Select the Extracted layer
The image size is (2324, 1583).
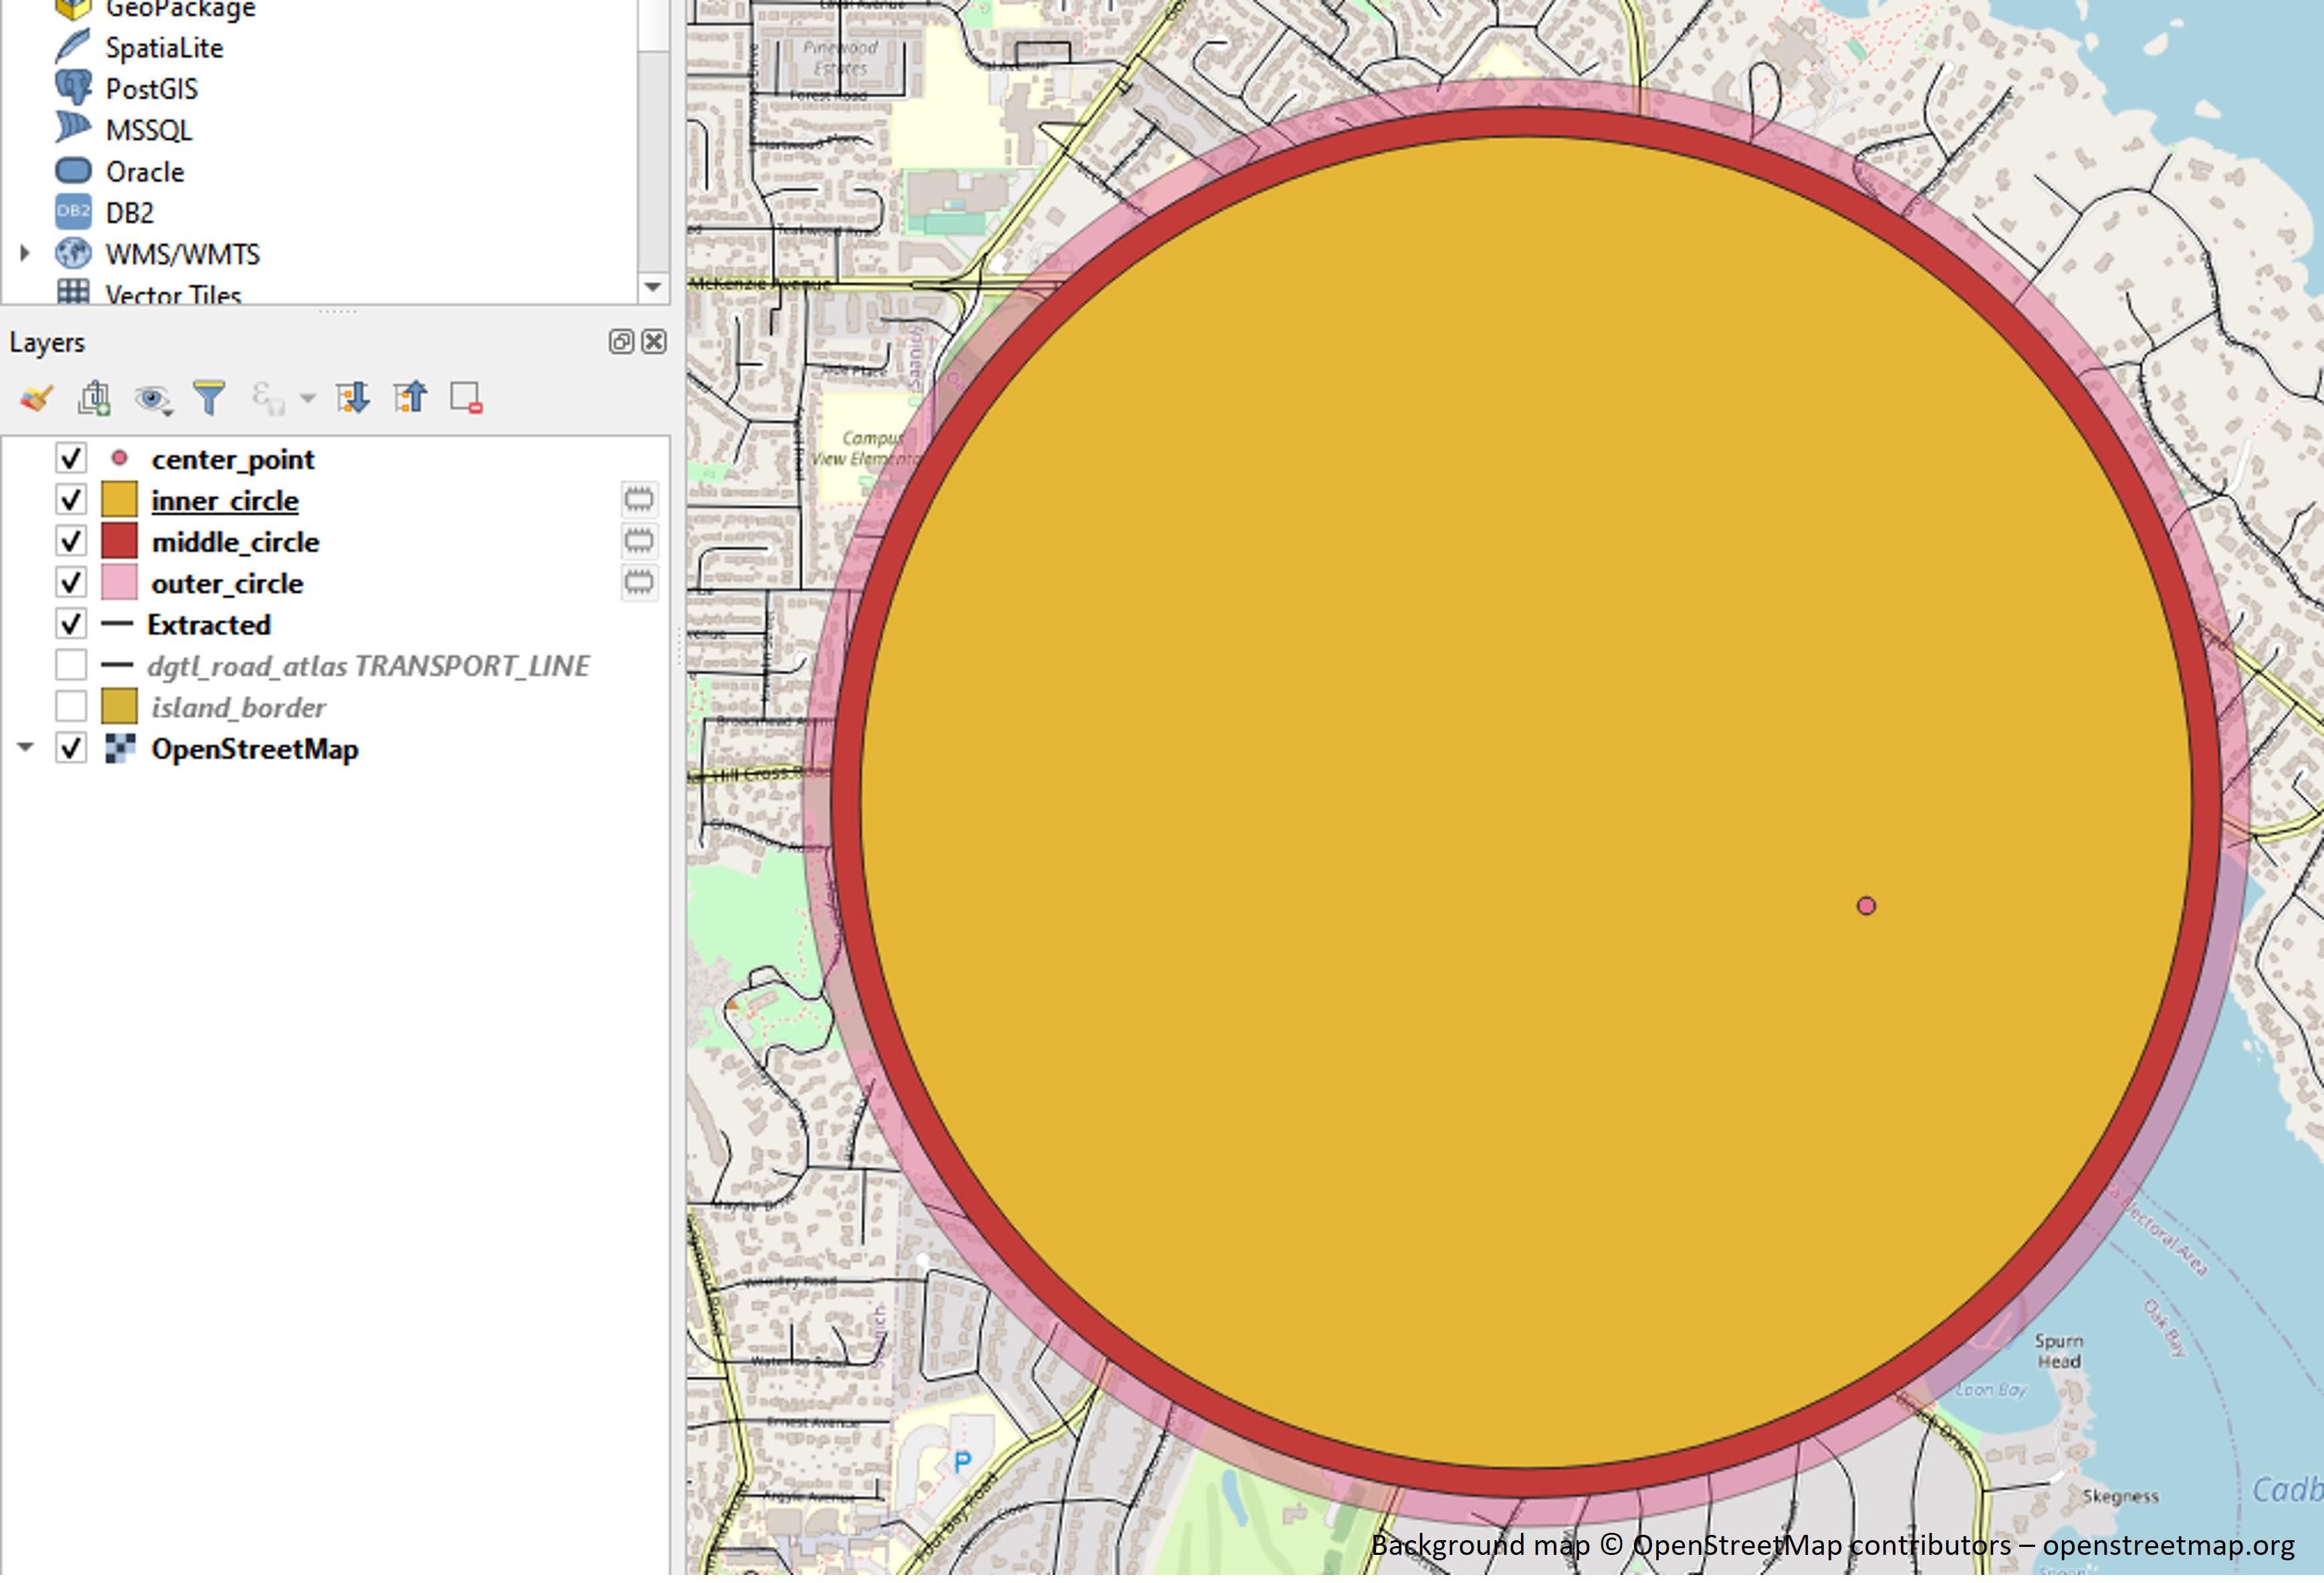coord(208,624)
